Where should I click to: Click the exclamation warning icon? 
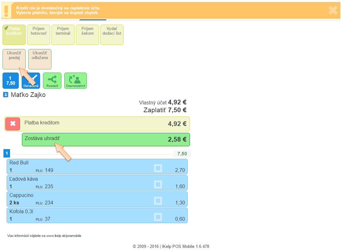(x=6, y=10)
